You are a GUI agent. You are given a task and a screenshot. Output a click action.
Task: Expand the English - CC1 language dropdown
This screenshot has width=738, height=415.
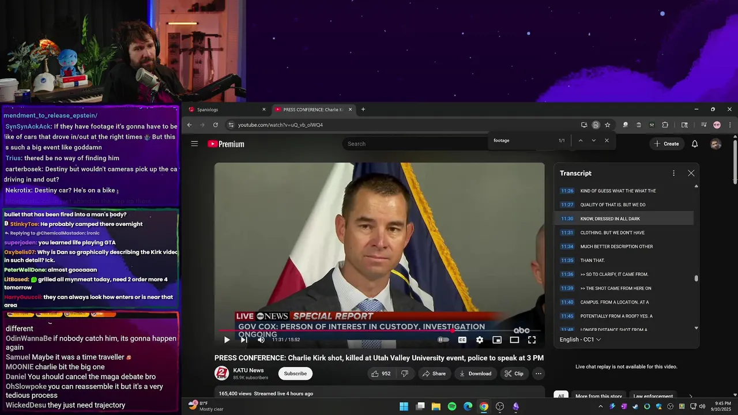click(x=581, y=339)
